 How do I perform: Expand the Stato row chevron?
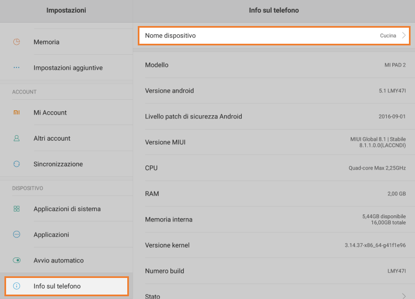tap(403, 296)
